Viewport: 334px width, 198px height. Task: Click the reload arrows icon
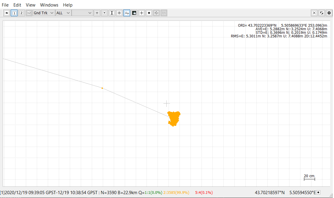pos(322,13)
